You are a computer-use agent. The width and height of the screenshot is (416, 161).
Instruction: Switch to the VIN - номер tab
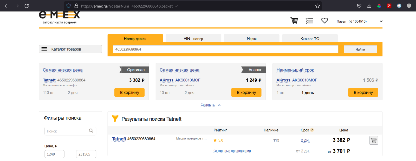coord(193,38)
